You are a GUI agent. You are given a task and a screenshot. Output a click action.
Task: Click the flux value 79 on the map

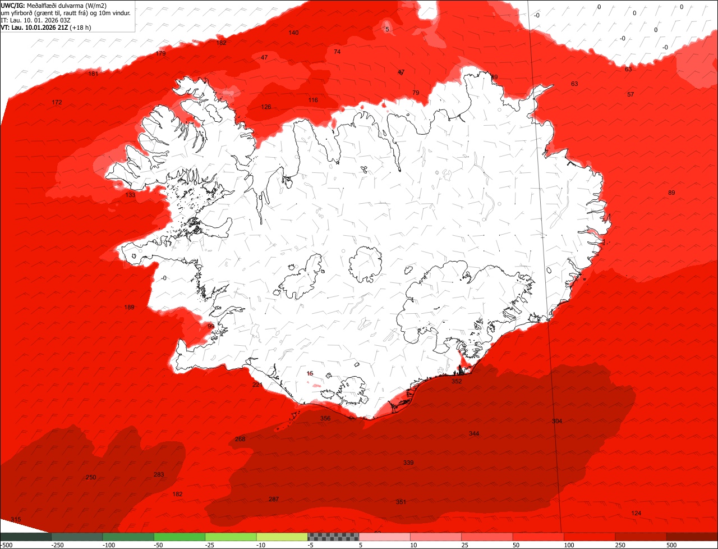[416, 93]
